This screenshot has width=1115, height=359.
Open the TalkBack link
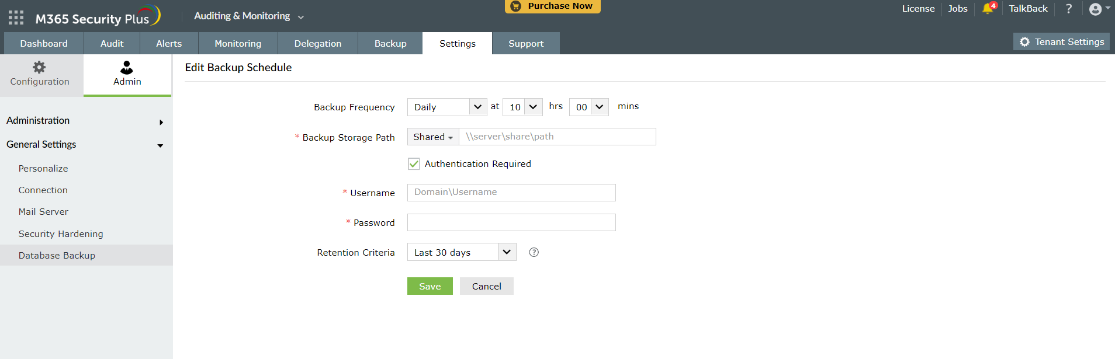[1028, 9]
